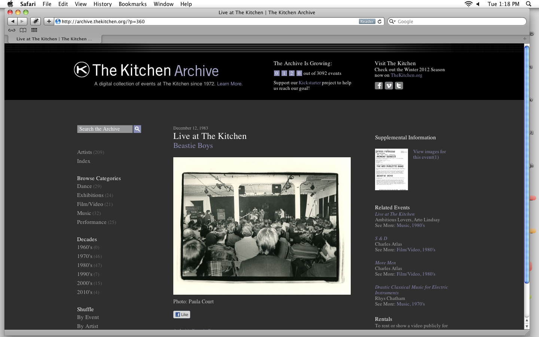Viewport: 539px width, 337px height.
Task: Browse the Film/Video category
Action: 90,204
